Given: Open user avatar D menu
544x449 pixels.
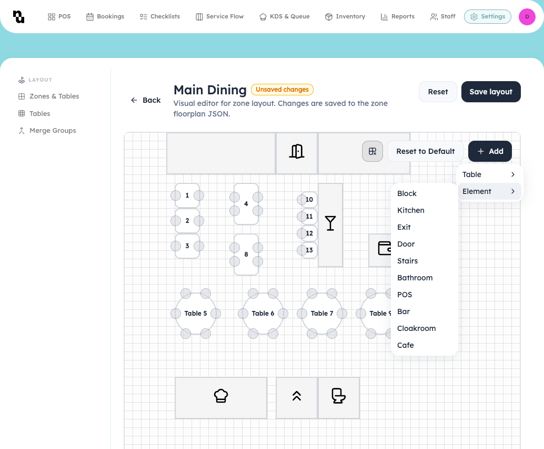Looking at the screenshot, I should [527, 17].
